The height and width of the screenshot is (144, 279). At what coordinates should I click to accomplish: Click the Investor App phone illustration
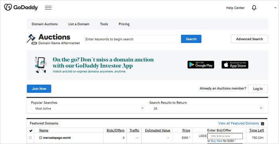41,65
